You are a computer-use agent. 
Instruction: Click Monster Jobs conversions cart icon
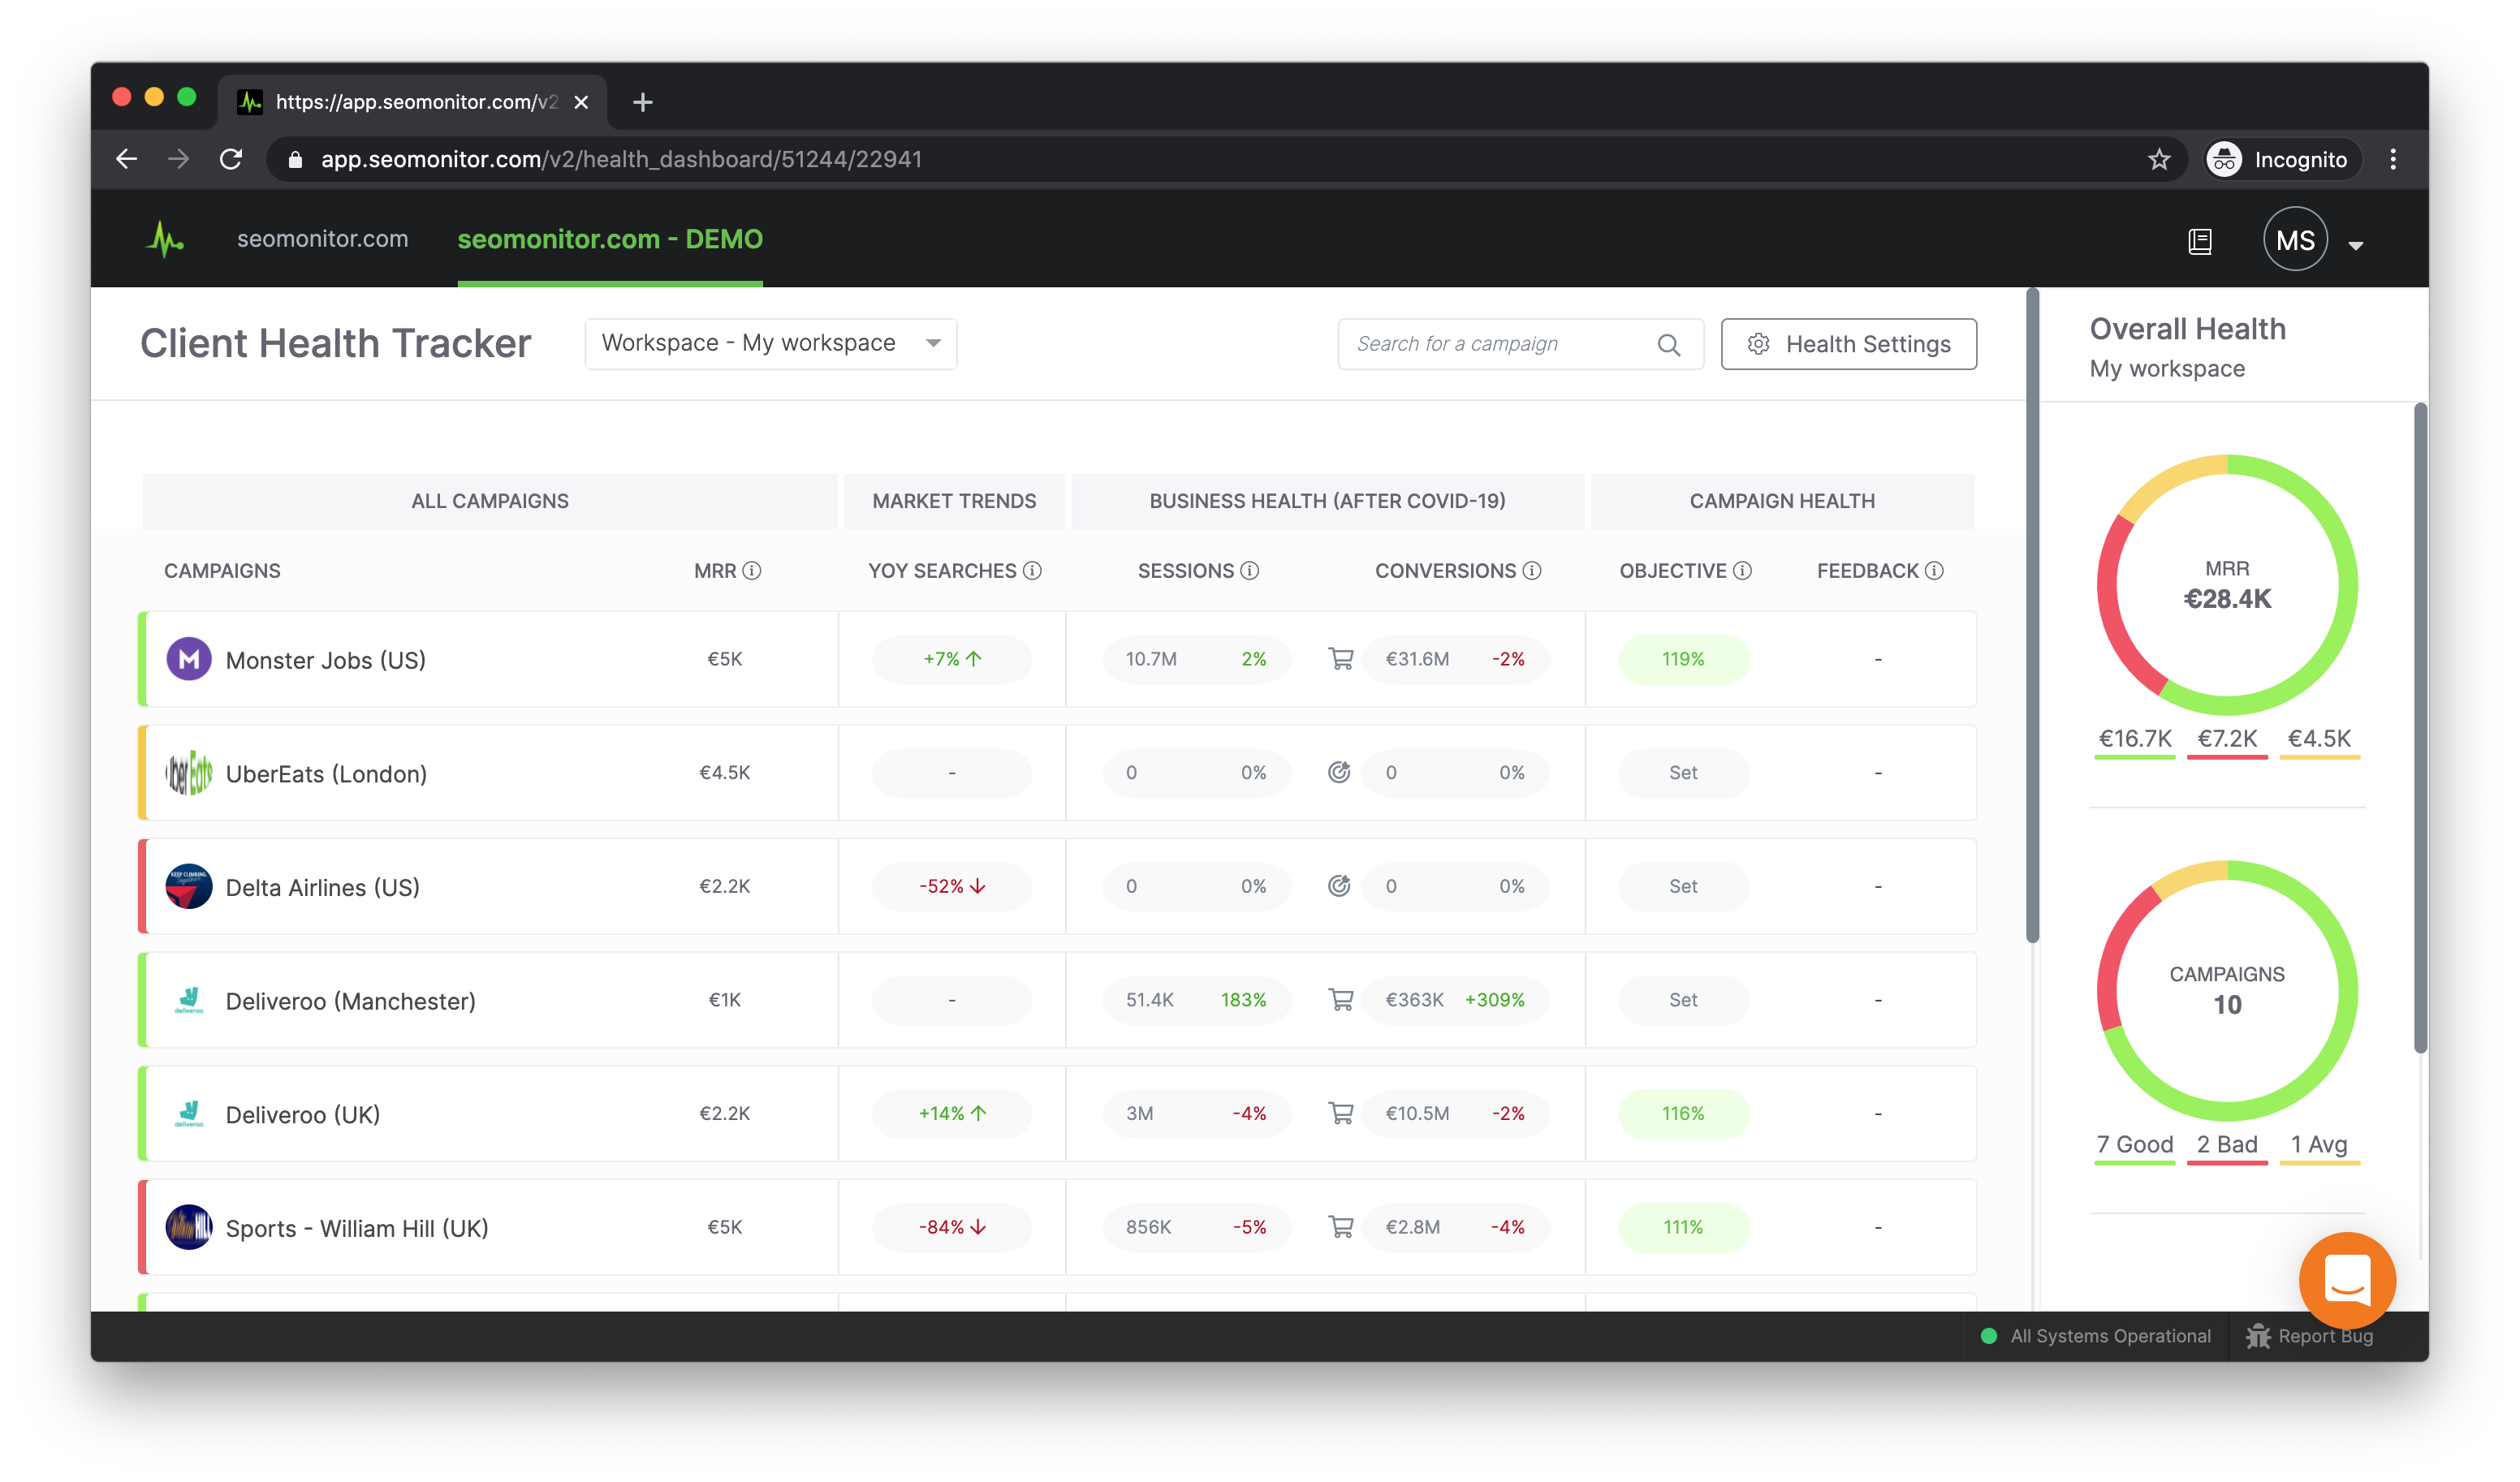(x=1340, y=659)
